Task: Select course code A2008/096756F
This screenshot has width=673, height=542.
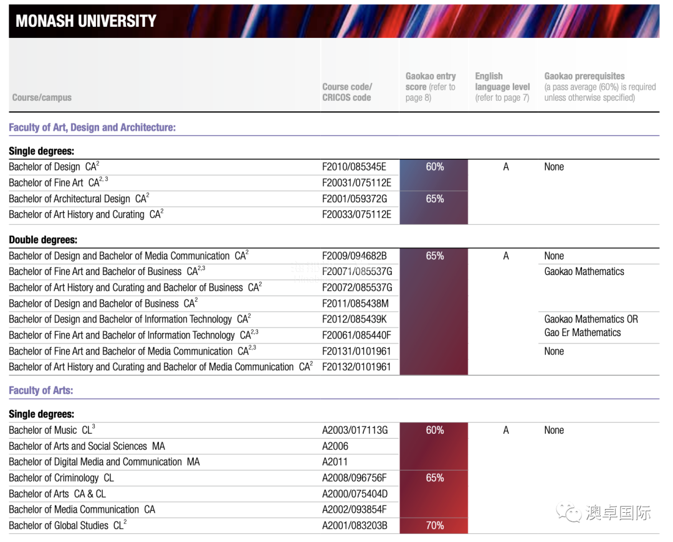Action: point(355,478)
